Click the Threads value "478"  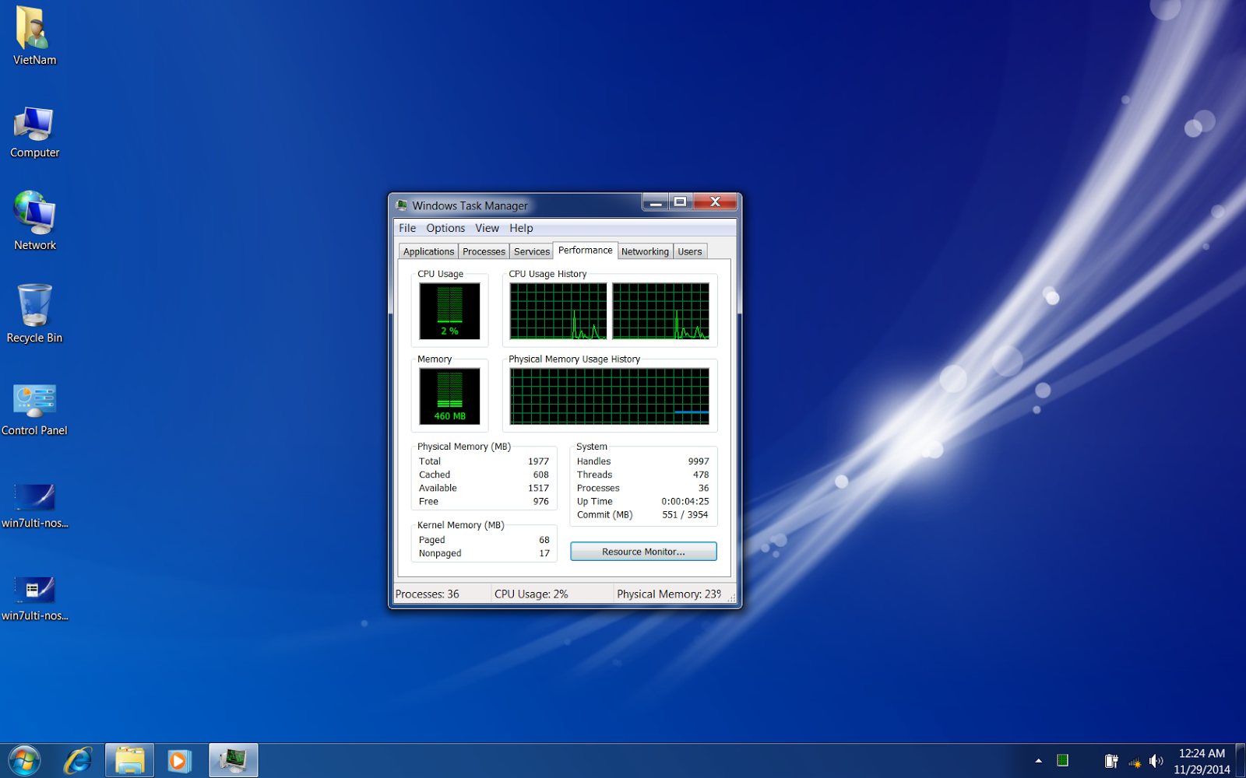pyautogui.click(x=701, y=475)
